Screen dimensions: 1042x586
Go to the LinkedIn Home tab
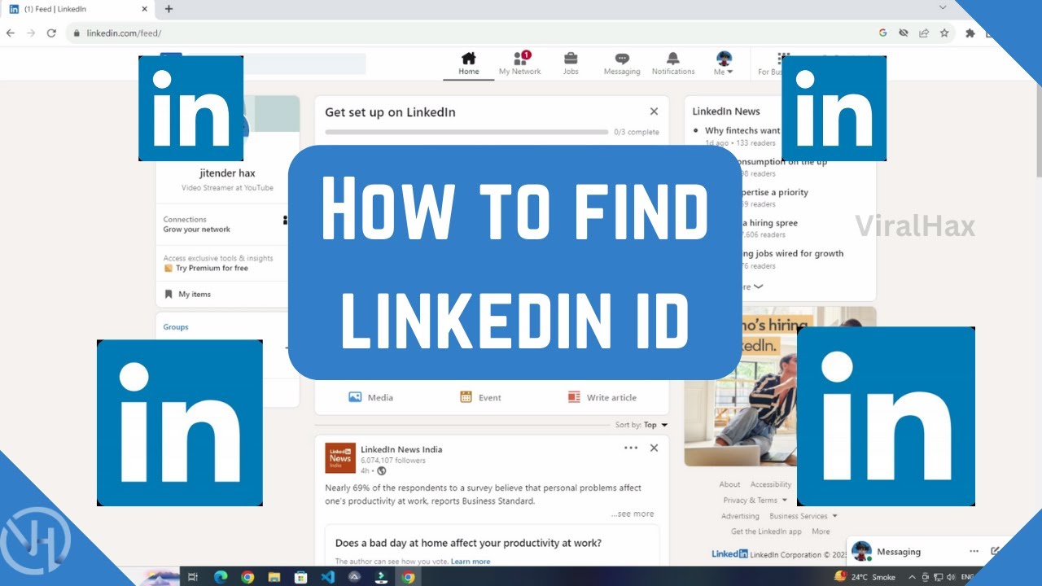click(x=469, y=63)
